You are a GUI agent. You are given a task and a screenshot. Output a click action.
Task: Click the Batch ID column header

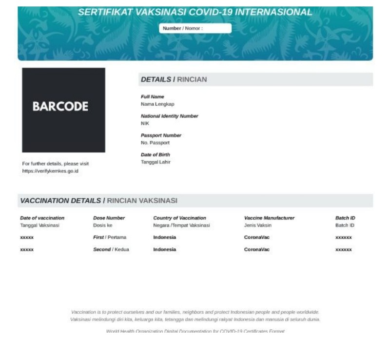[x=345, y=218]
